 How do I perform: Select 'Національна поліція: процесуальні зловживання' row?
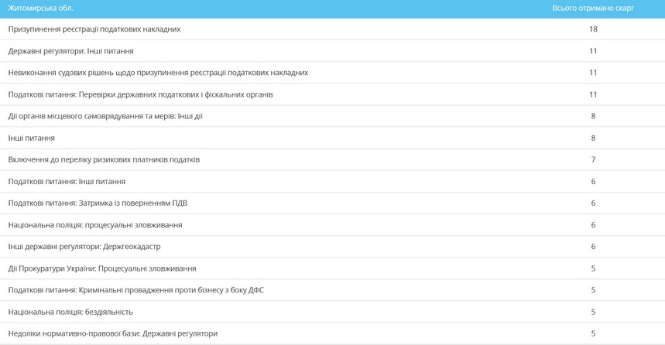(95, 224)
